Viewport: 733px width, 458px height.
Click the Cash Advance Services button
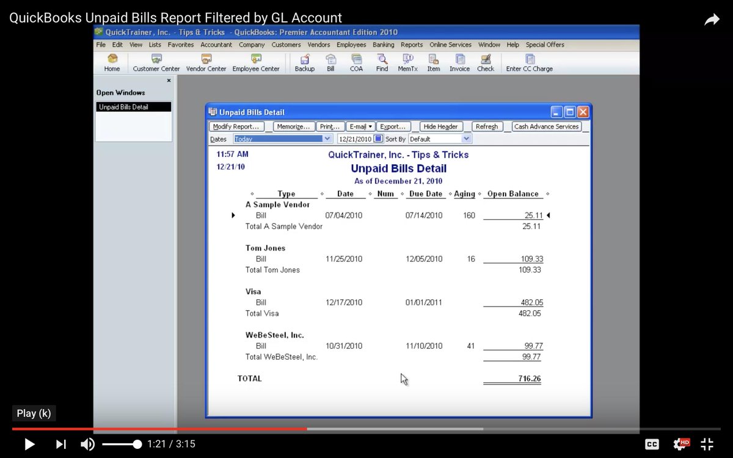coord(546,126)
